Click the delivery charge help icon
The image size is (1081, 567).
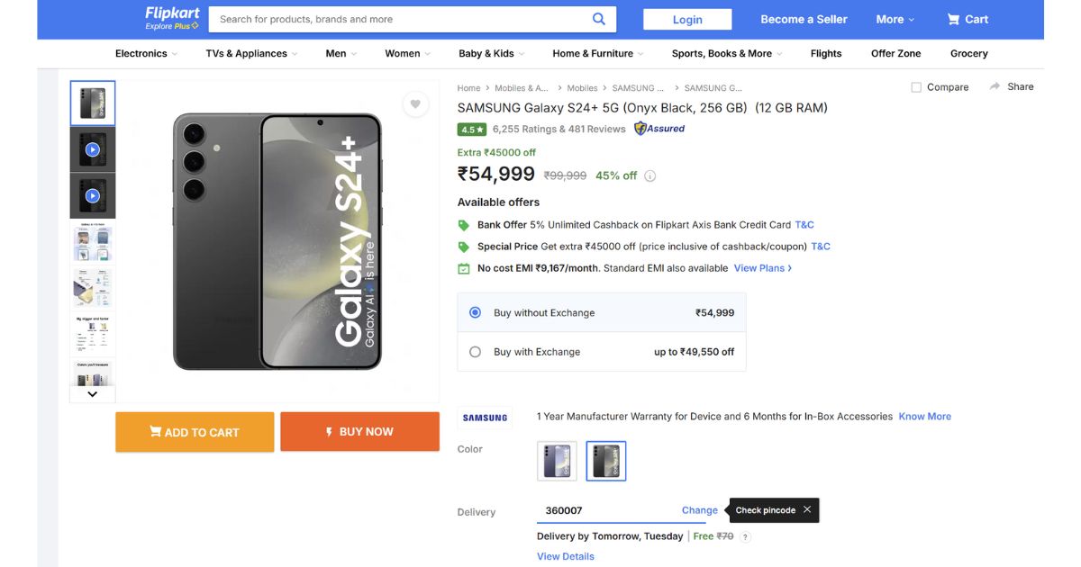(745, 536)
